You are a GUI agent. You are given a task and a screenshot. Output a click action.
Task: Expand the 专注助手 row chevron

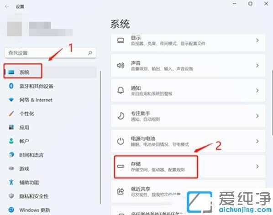pos(257,116)
